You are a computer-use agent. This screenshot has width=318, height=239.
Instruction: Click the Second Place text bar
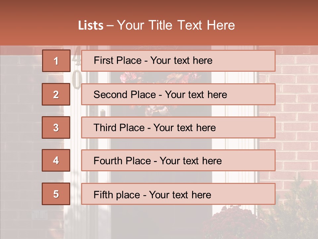pyautogui.click(x=178, y=94)
